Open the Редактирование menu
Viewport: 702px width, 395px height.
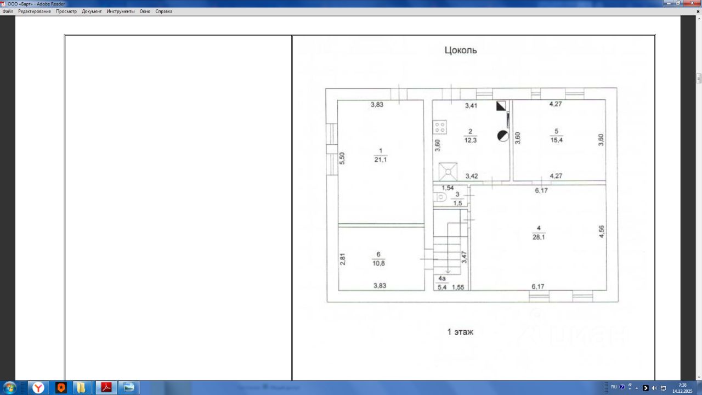coord(35,11)
